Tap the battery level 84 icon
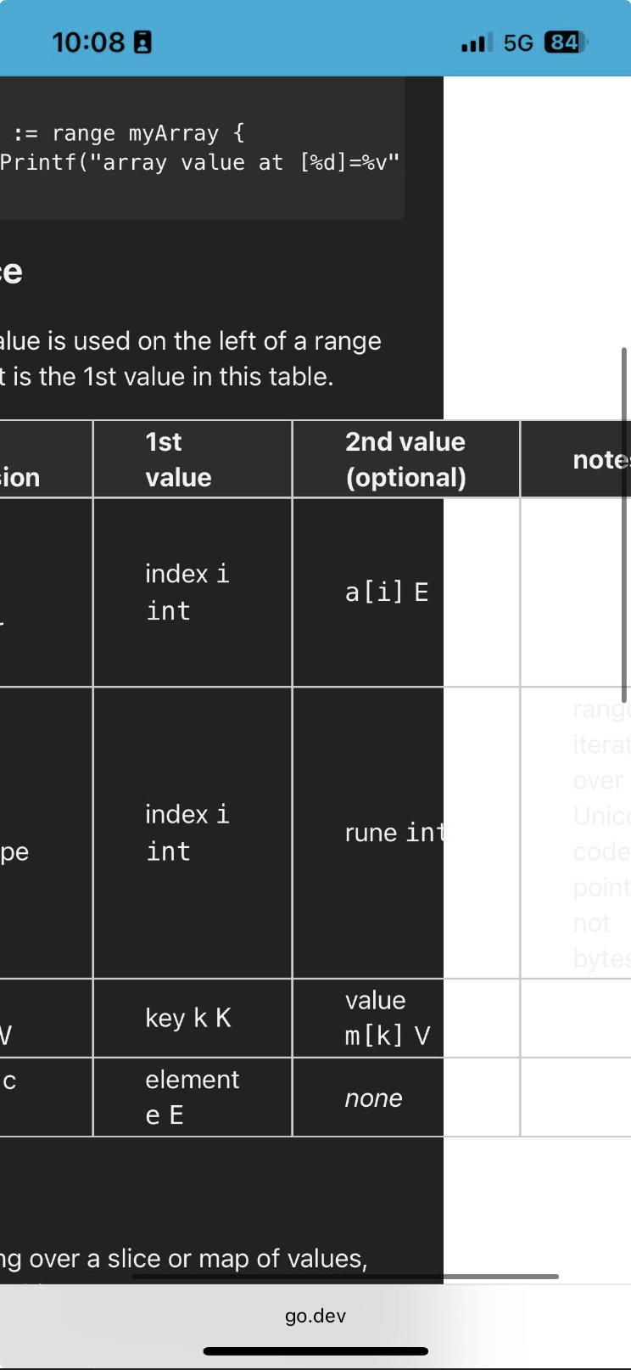 [x=566, y=42]
